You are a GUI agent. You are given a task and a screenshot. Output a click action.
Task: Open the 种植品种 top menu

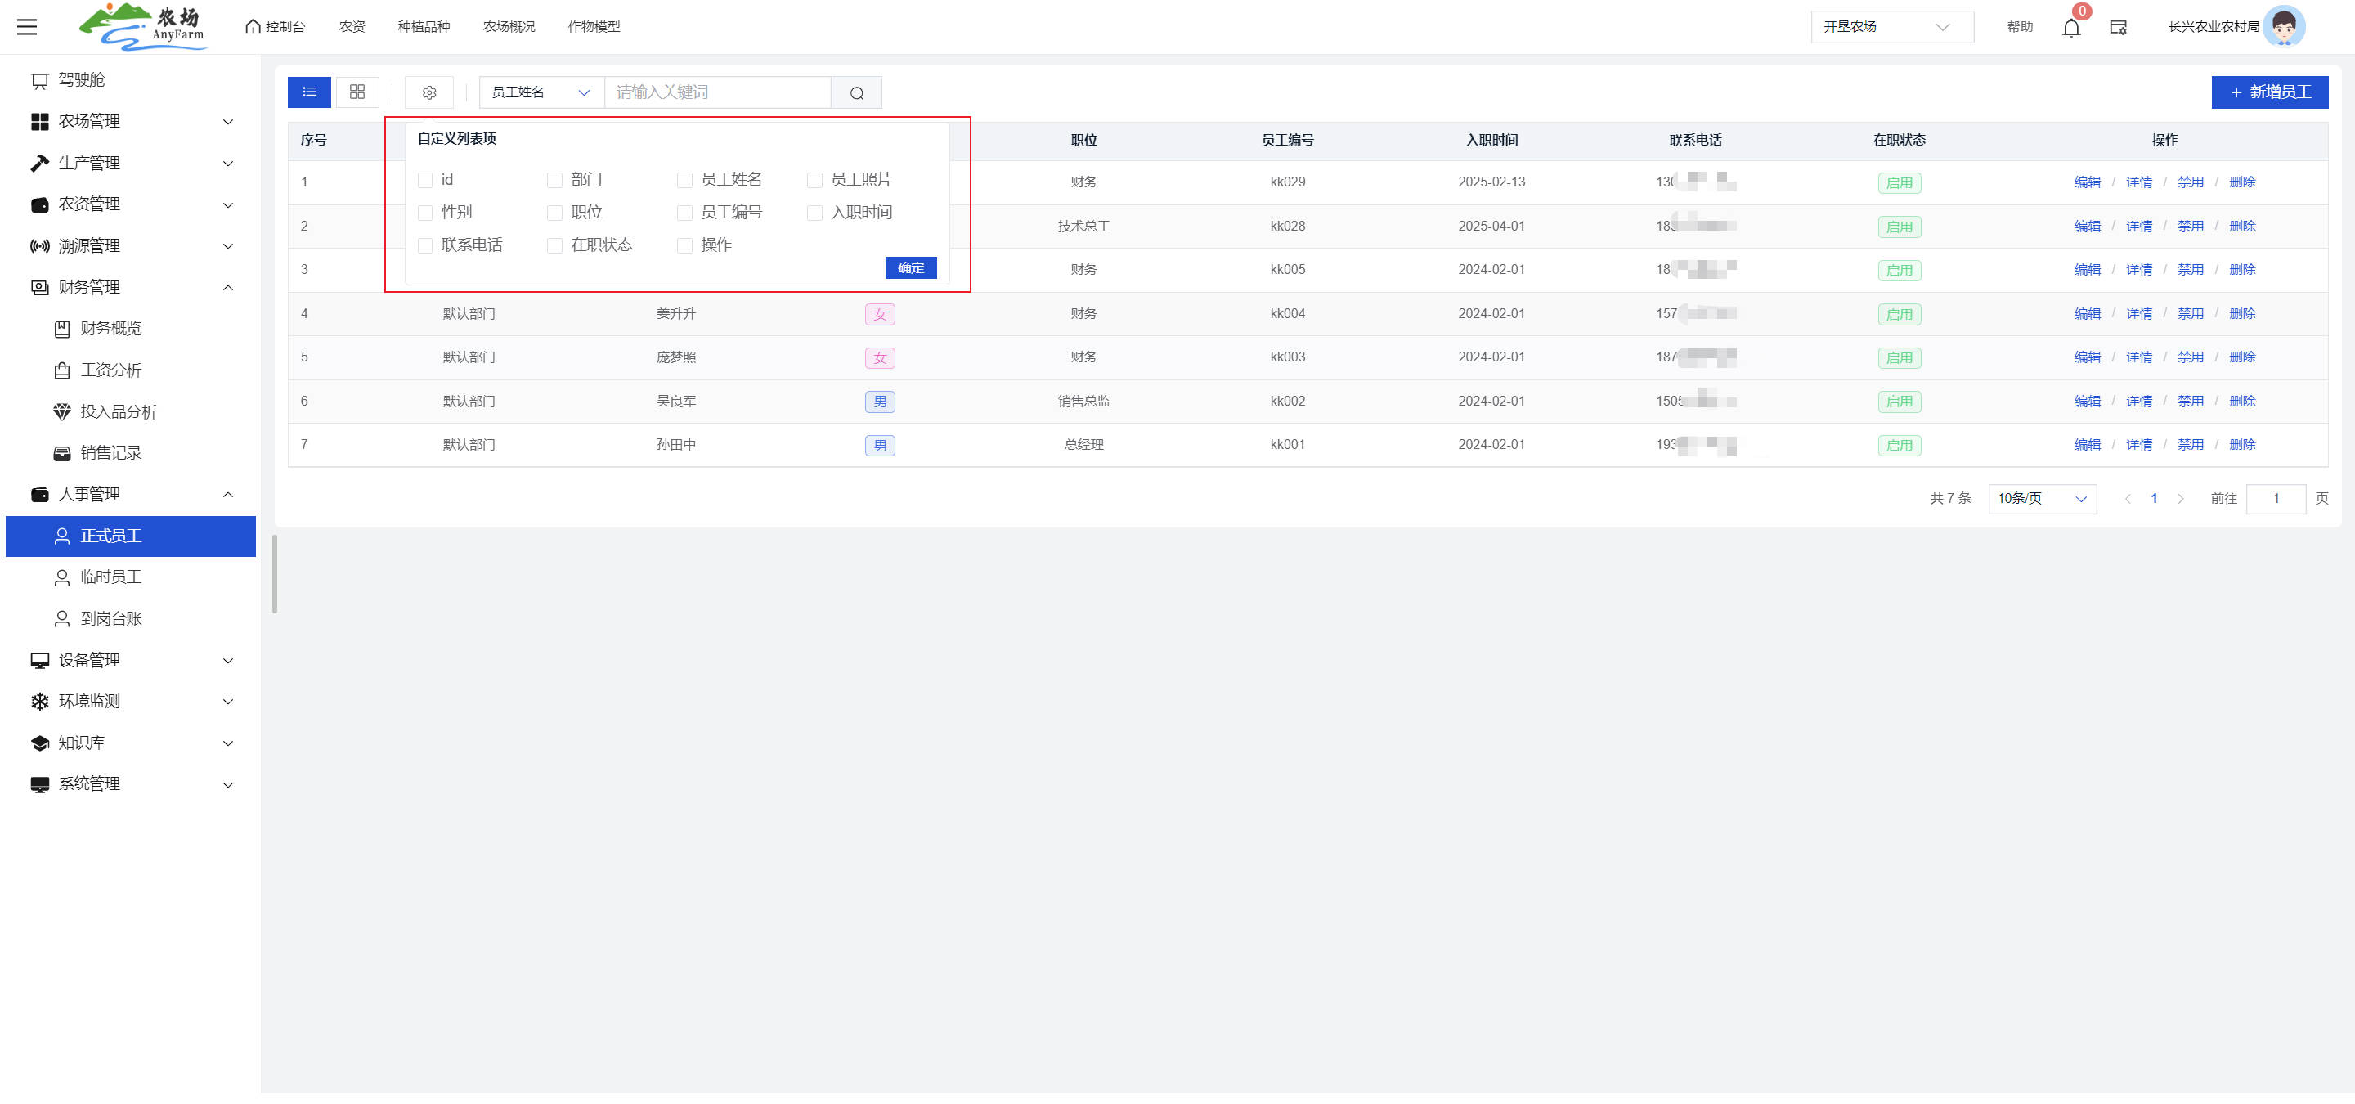coord(424,26)
